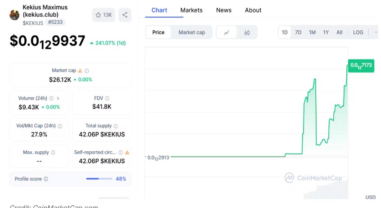
Task: Switch to candlestick chart view icon
Action: (x=247, y=32)
